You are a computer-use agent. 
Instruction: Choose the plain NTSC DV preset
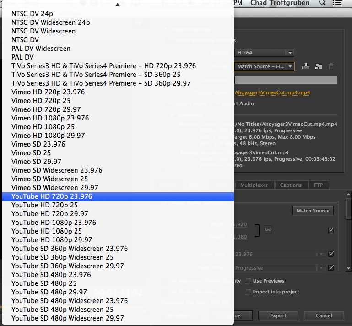pyautogui.click(x=118, y=40)
